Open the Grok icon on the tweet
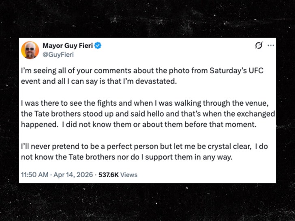295x221 pixels. 258,46
